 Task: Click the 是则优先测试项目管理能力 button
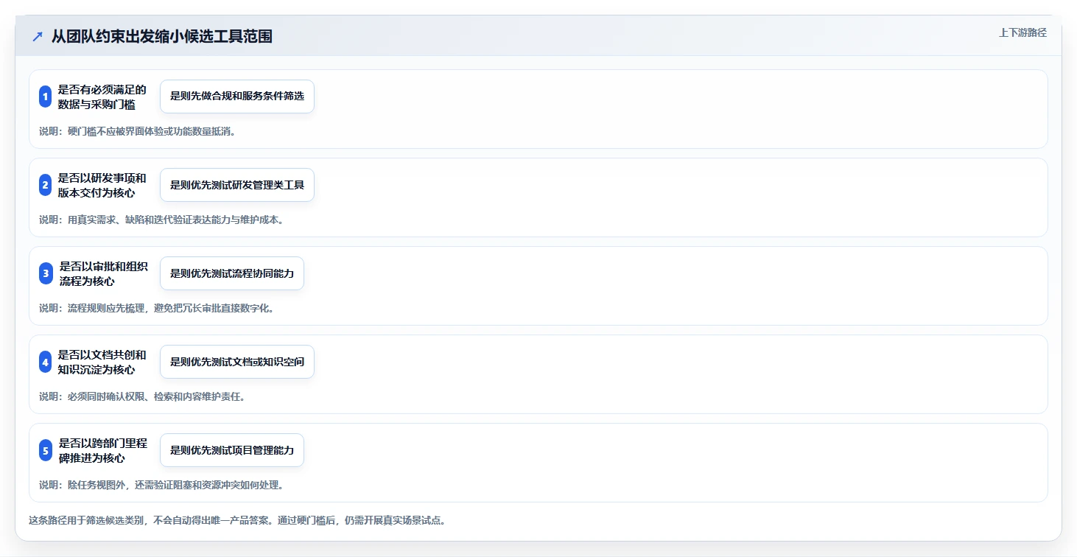pyautogui.click(x=232, y=450)
